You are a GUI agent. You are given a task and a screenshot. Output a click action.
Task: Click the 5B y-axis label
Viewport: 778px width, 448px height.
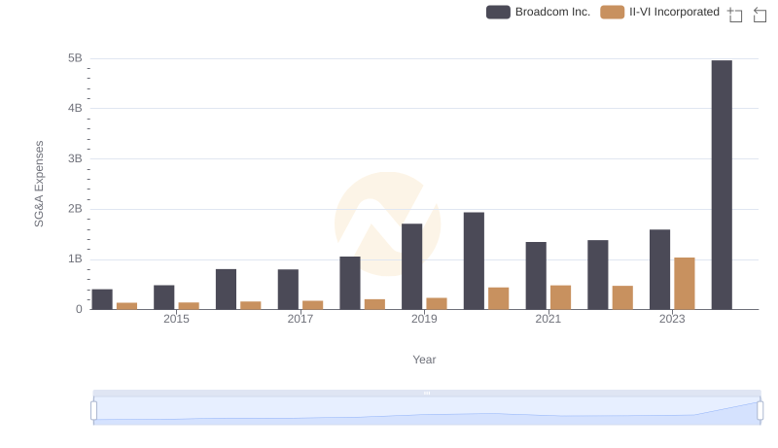pyautogui.click(x=75, y=58)
